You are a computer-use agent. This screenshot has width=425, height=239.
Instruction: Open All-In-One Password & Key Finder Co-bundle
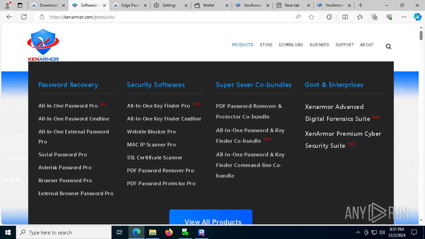point(250,135)
